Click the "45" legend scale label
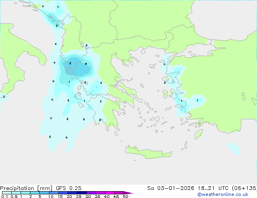This screenshot has height=198, width=257. (x=116, y=196)
